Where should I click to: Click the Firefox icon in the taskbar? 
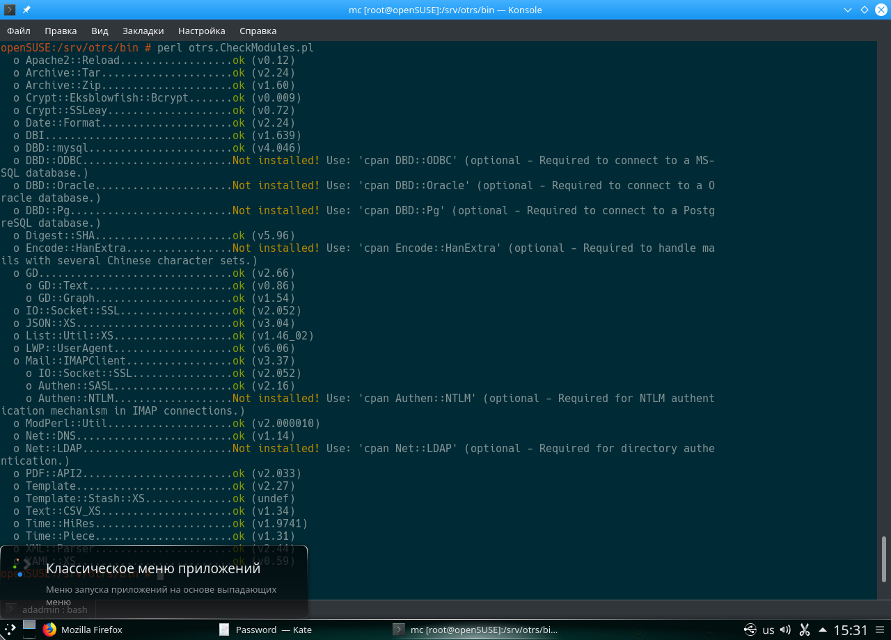(49, 630)
